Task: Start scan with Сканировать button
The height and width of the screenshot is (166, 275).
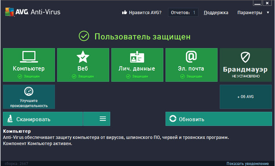Action: point(43,119)
